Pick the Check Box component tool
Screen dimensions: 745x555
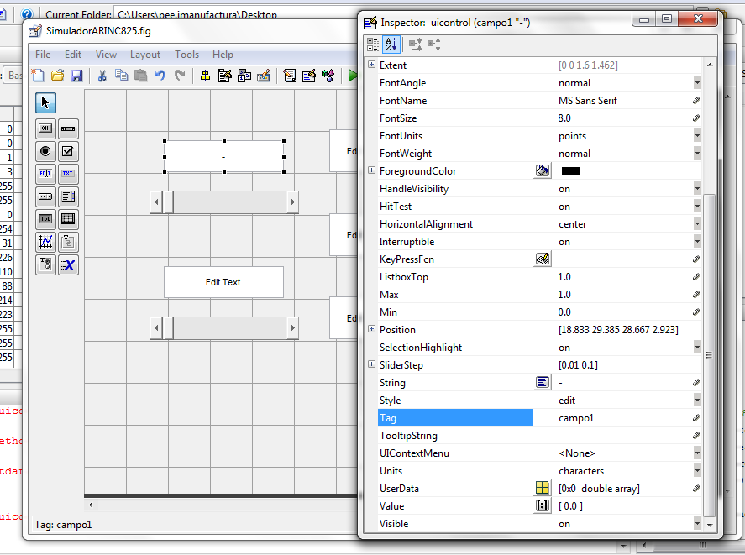[68, 151]
